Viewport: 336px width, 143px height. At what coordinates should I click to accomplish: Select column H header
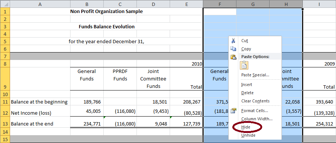(x=286, y=4)
